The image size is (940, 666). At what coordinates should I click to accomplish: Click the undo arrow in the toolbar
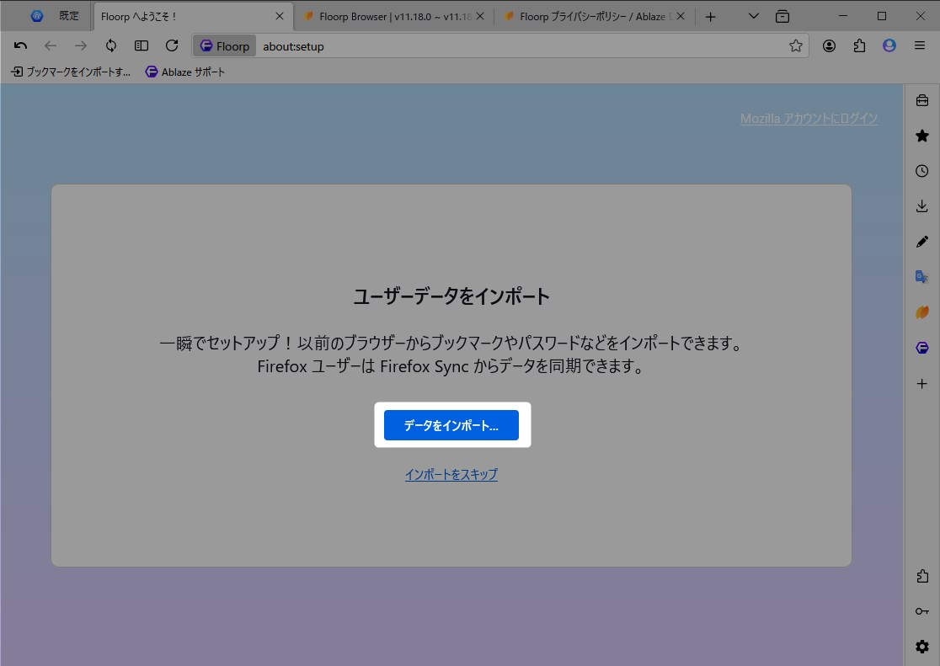[x=20, y=45]
